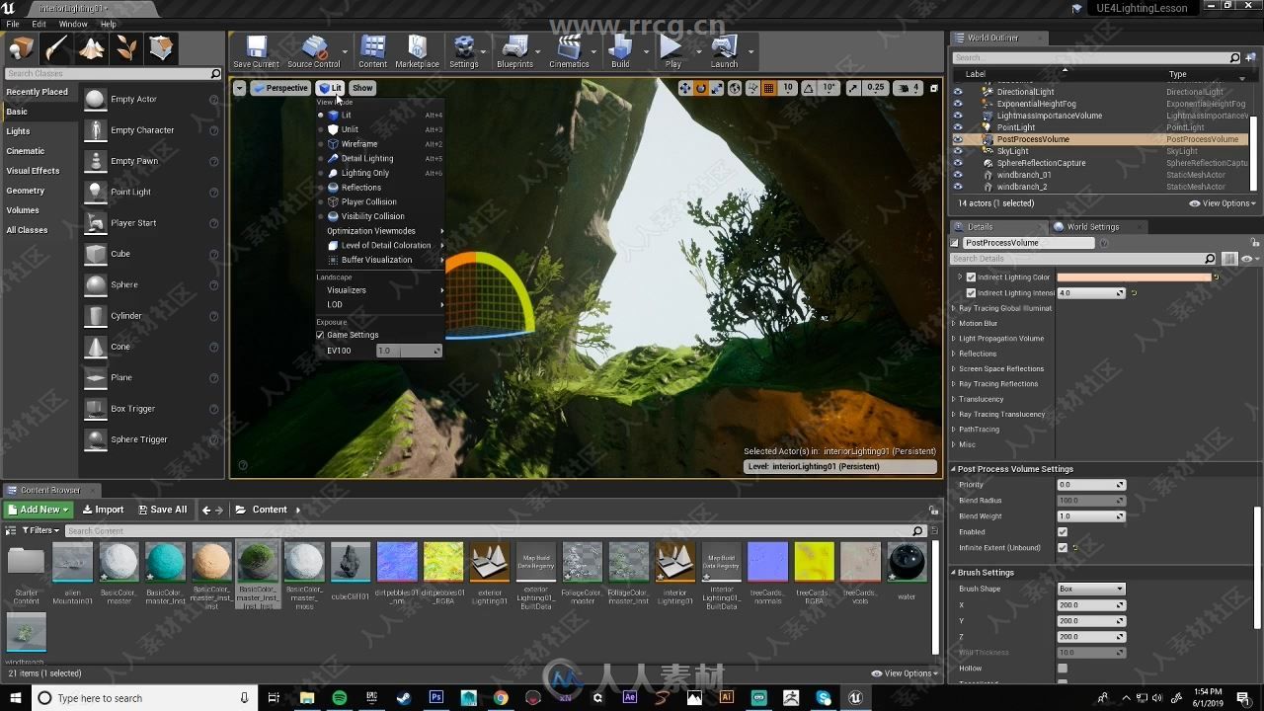The width and height of the screenshot is (1264, 711).
Task: Toggle grid snapping icon in viewport
Action: (x=768, y=88)
